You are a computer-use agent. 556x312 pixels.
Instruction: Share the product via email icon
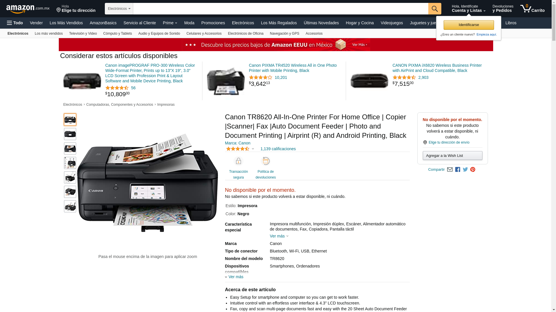tap(450, 170)
